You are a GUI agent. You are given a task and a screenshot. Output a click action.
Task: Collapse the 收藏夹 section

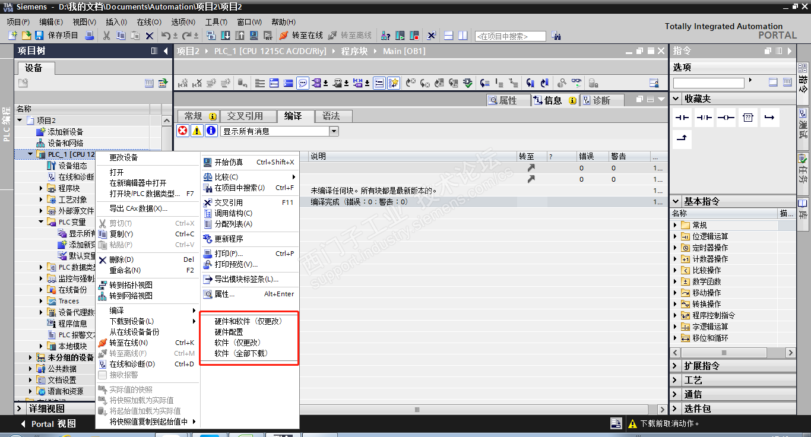coord(676,99)
